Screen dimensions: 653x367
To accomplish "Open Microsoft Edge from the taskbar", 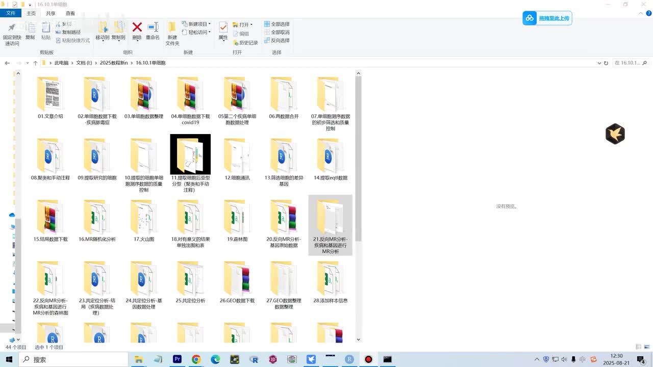I will (216, 359).
